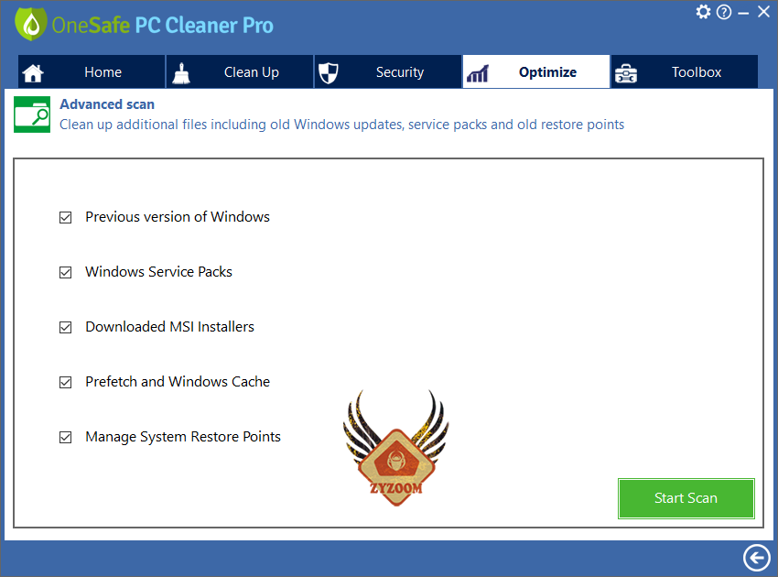The width and height of the screenshot is (778, 577).
Task: Close the PC Cleaner Pro window
Action: [x=763, y=12]
